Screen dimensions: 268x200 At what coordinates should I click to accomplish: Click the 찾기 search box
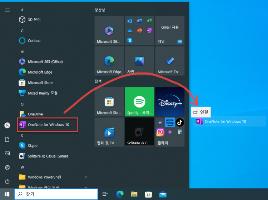coord(56,194)
